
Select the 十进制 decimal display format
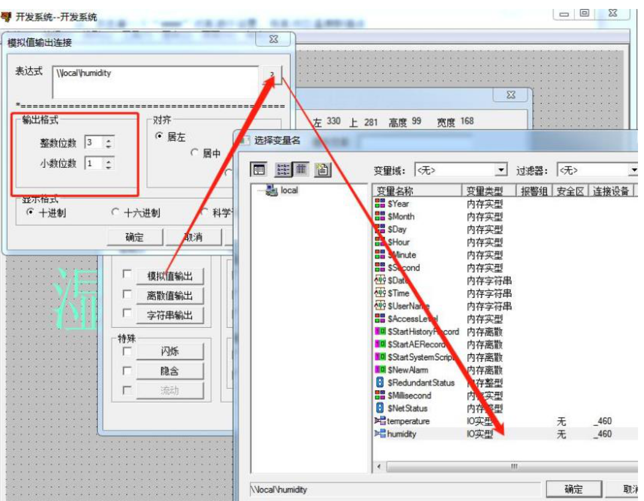[x=30, y=212]
